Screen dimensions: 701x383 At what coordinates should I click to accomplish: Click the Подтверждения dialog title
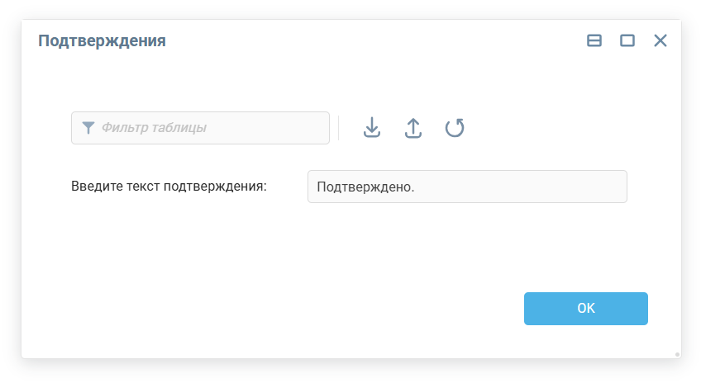[x=102, y=40]
